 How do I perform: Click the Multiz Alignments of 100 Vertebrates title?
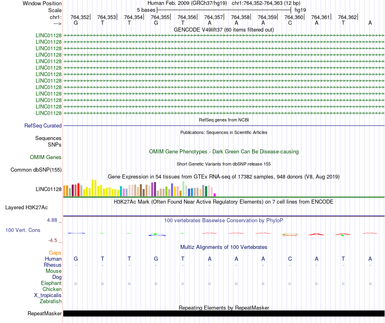click(224, 247)
